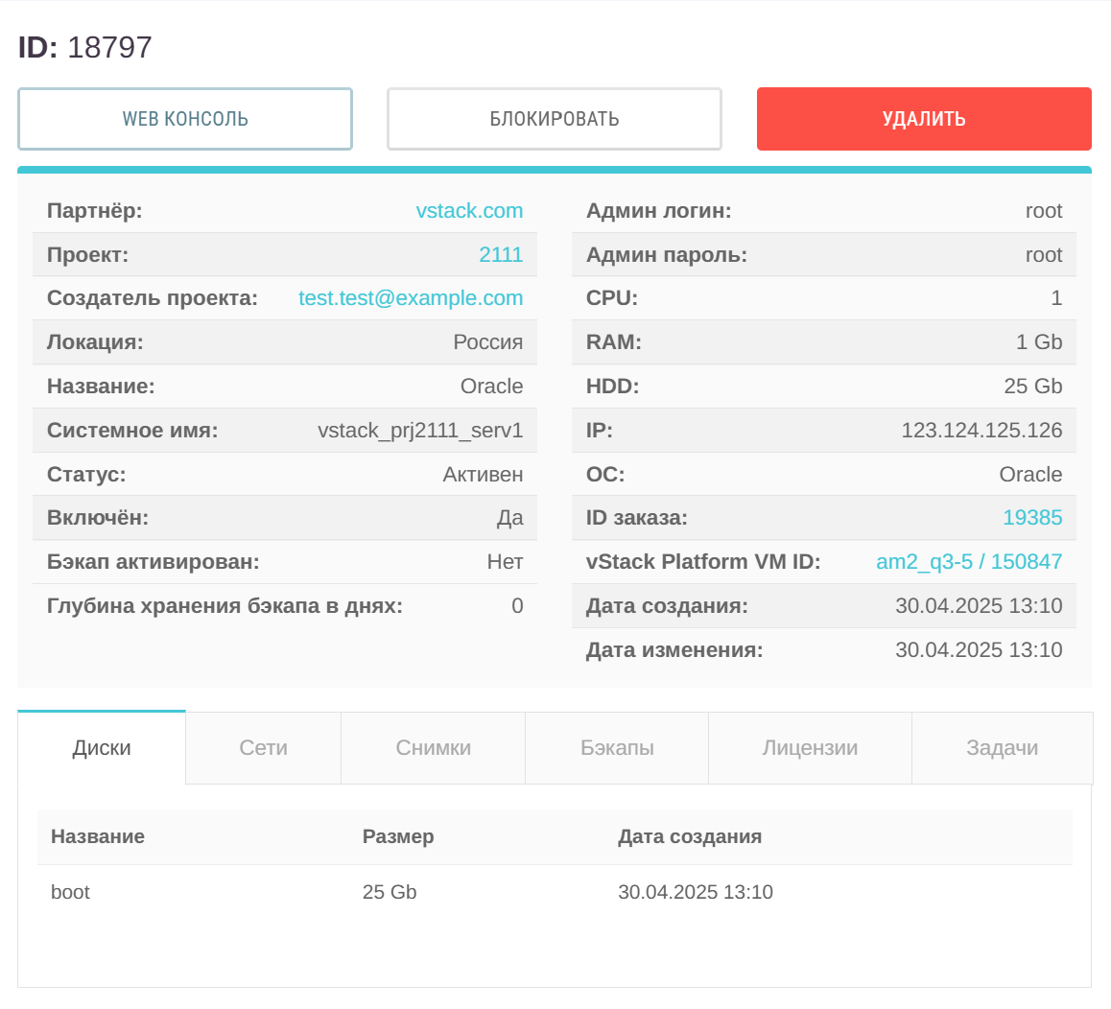The width and height of the screenshot is (1111, 1009).
Task: Show the Лицензии tab
Action: (x=810, y=748)
